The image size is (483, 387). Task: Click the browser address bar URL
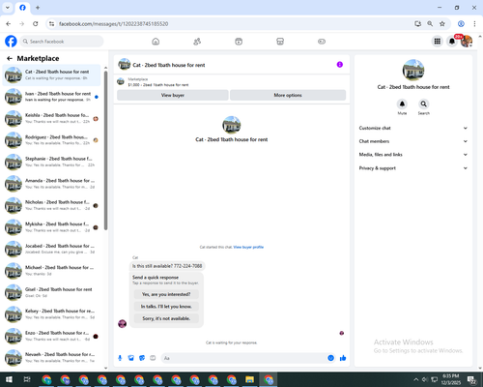(x=113, y=24)
